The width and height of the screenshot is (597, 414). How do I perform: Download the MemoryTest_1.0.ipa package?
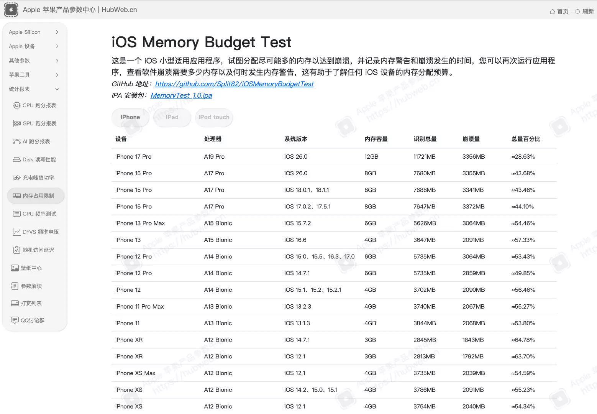[x=181, y=95]
